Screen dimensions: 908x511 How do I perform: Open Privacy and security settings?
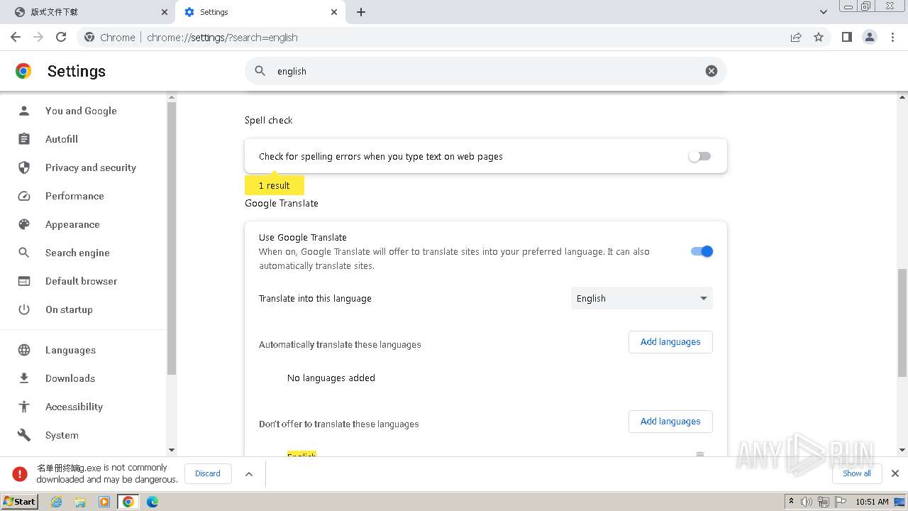[x=90, y=167]
